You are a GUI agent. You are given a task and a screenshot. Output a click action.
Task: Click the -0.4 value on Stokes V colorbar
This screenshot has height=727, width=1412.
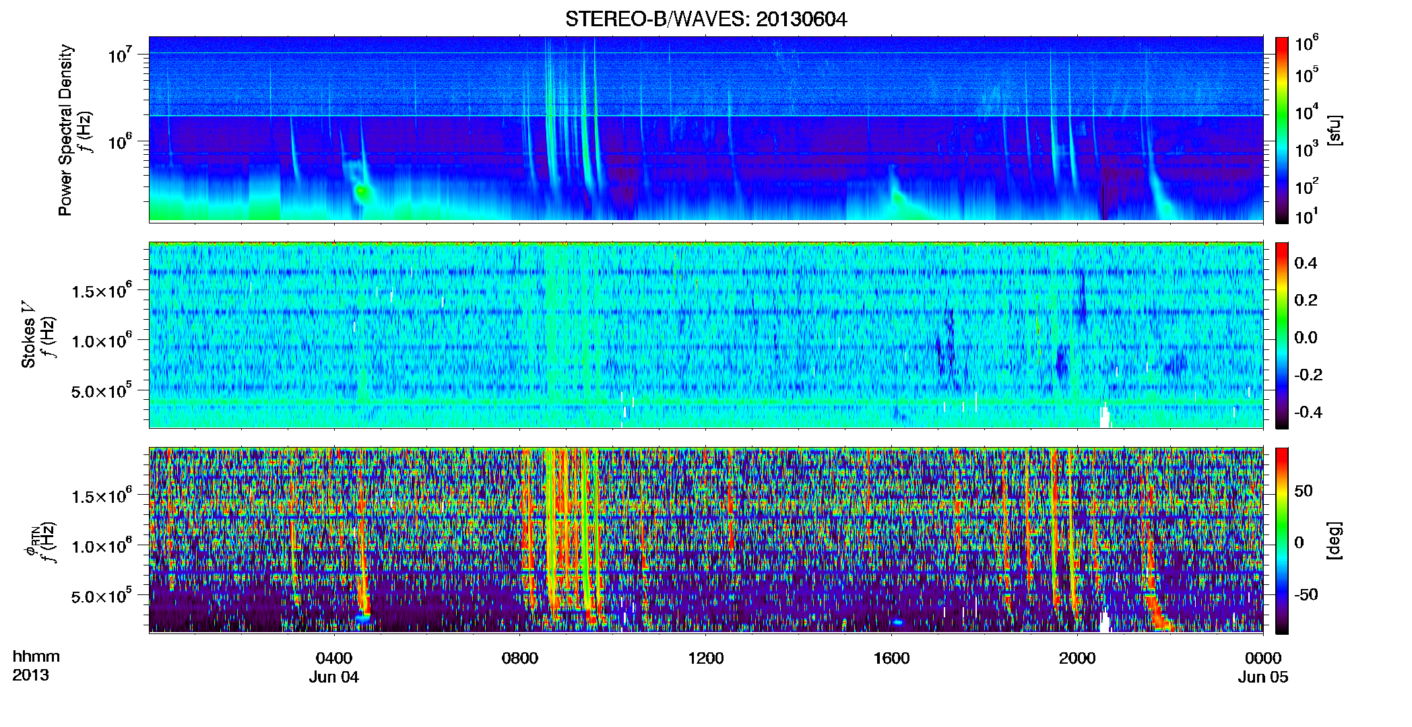[1308, 412]
